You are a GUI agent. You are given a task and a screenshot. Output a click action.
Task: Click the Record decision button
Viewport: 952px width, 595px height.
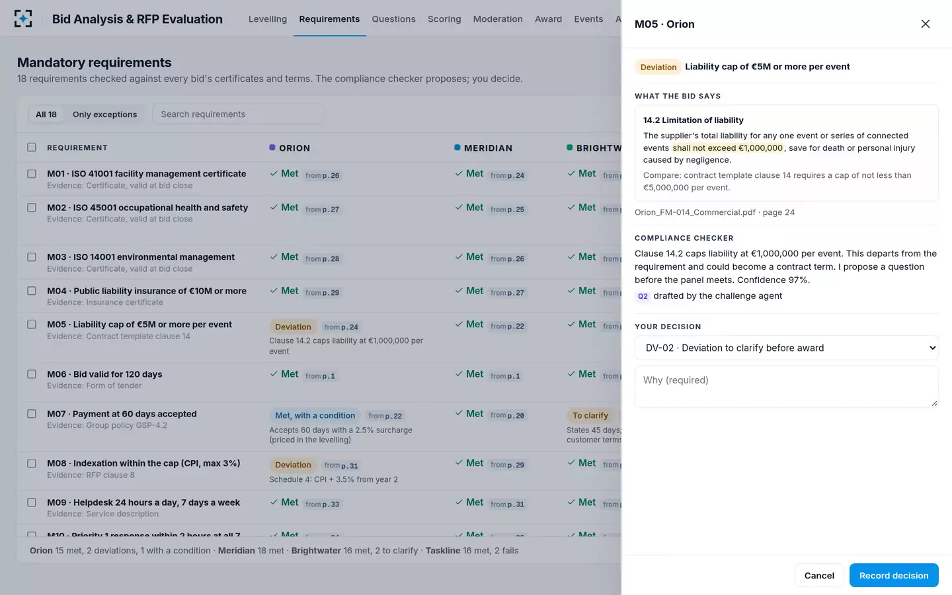[x=894, y=575]
